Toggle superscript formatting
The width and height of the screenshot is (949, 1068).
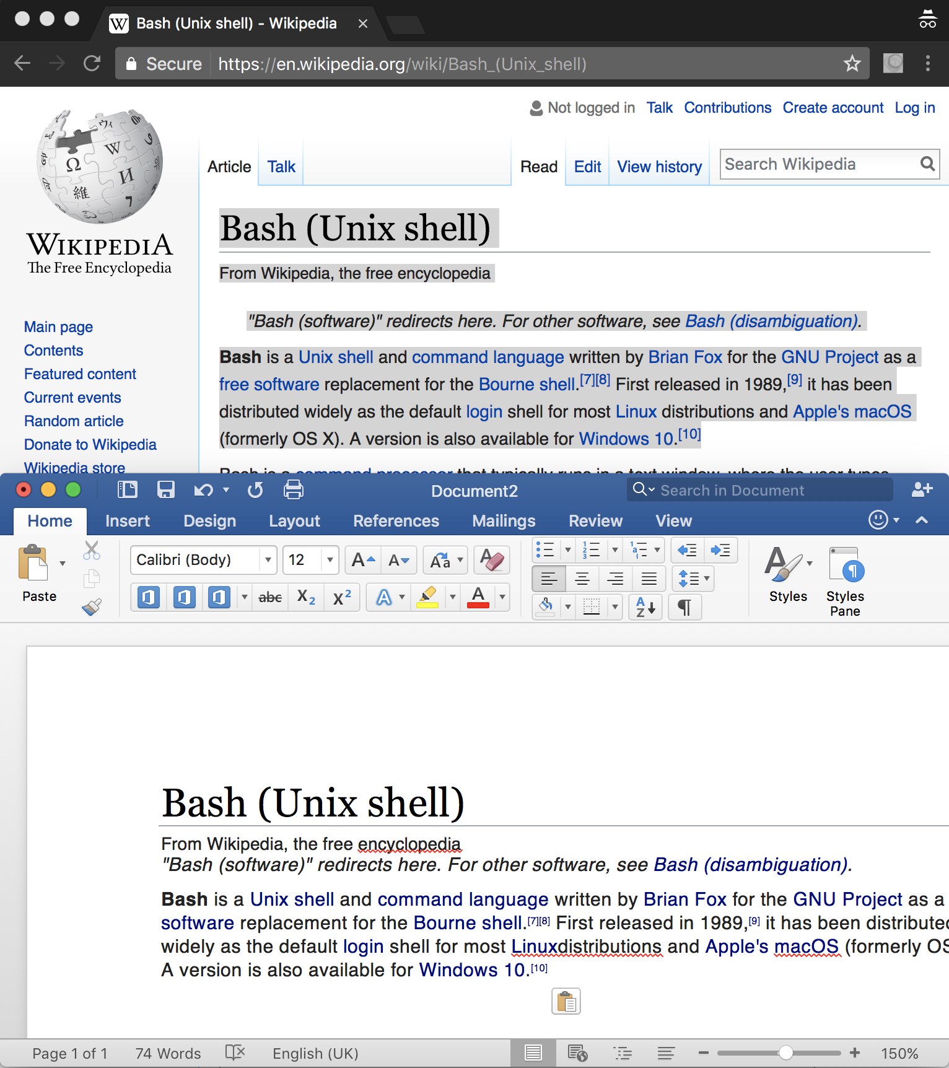coord(342,597)
